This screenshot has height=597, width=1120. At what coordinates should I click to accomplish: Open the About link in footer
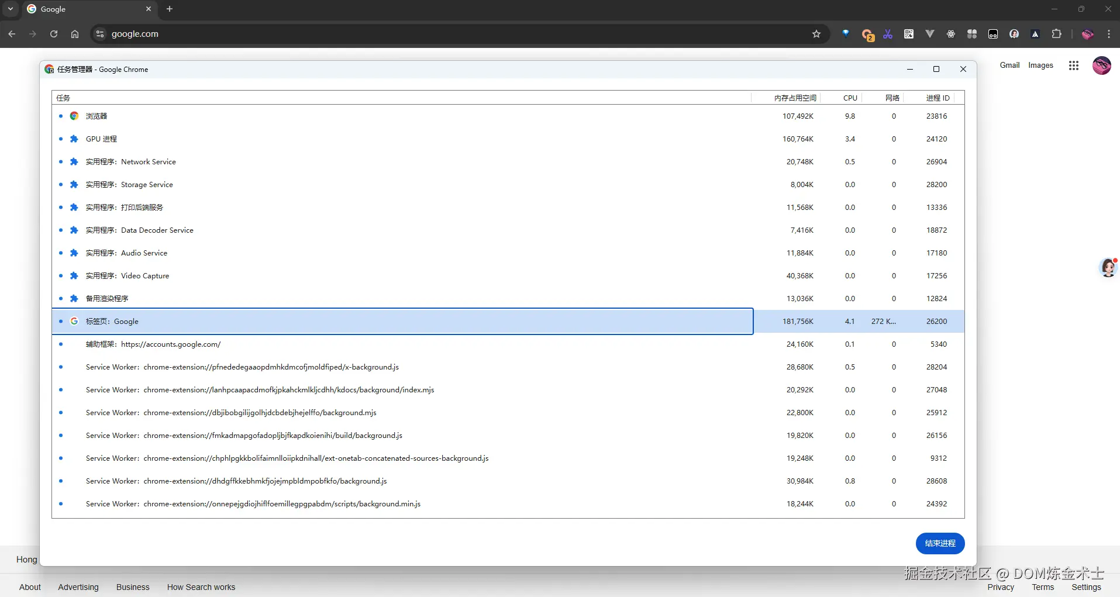point(30,587)
